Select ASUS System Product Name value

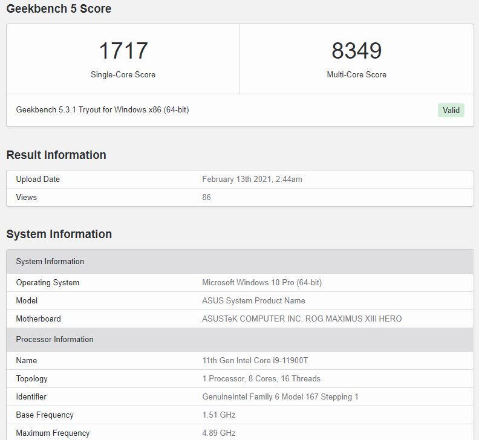click(253, 301)
